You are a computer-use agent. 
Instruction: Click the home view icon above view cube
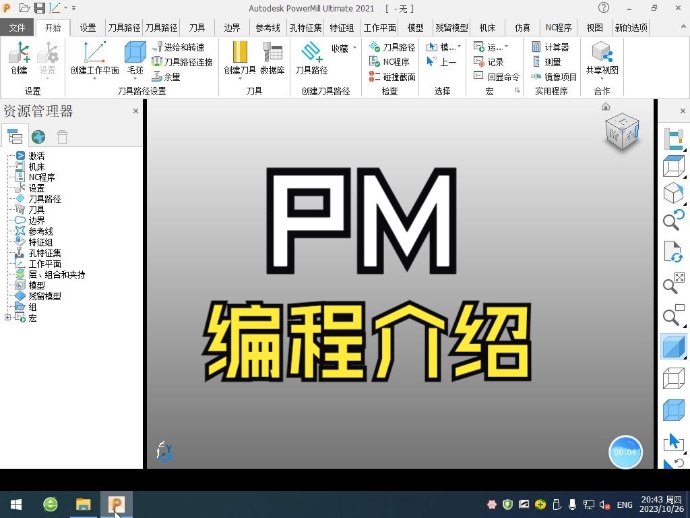[606, 107]
